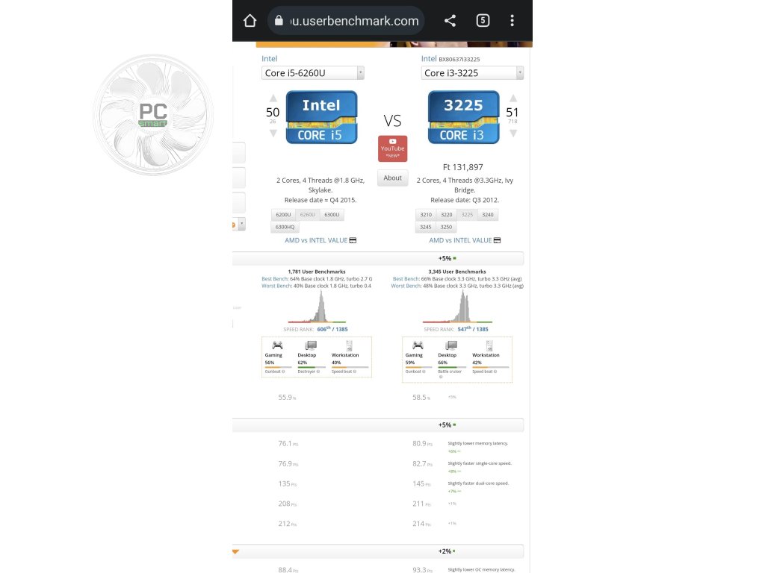
Task: Upvote the Core i3-3225 with up arrow
Action: click(x=512, y=98)
